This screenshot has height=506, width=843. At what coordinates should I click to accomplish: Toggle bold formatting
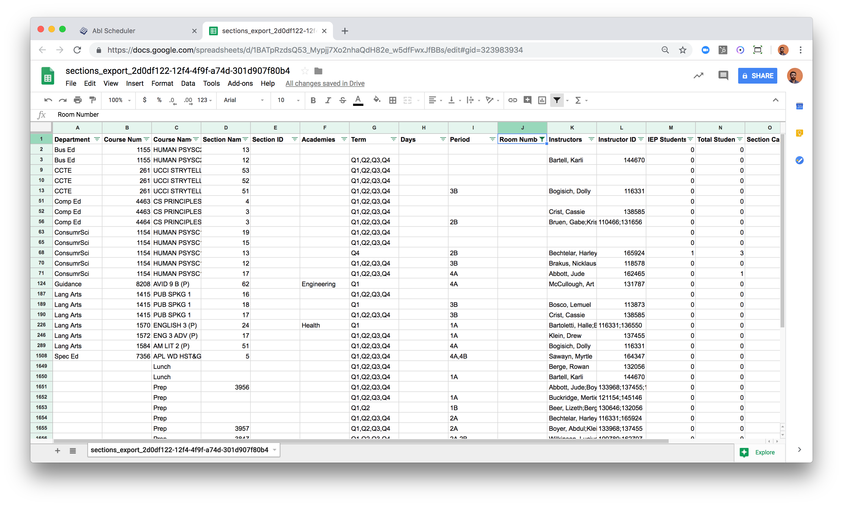click(313, 100)
